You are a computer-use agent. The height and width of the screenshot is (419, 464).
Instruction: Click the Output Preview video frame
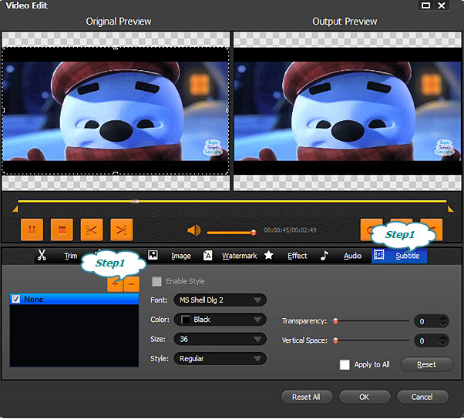348,111
